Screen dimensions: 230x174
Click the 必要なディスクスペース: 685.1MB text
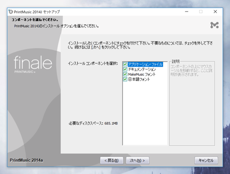(93, 123)
